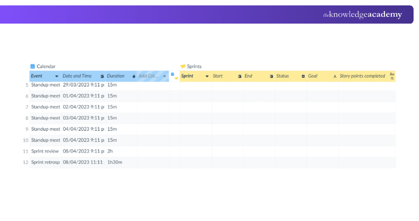Click the 04/04/2023 9:11 date cell
The image size is (419, 221).
coord(83,129)
